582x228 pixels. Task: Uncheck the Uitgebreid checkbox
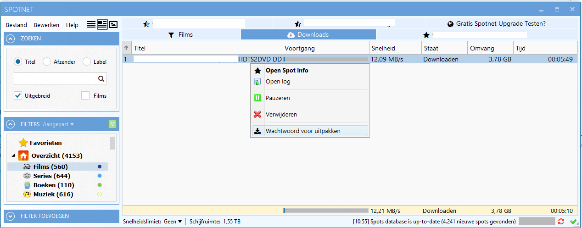point(18,95)
